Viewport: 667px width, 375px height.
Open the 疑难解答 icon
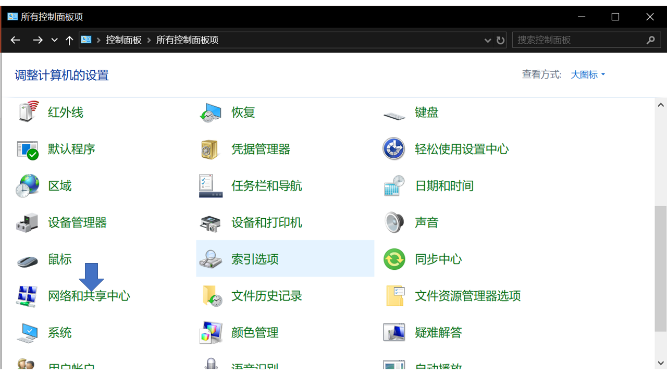pos(394,332)
